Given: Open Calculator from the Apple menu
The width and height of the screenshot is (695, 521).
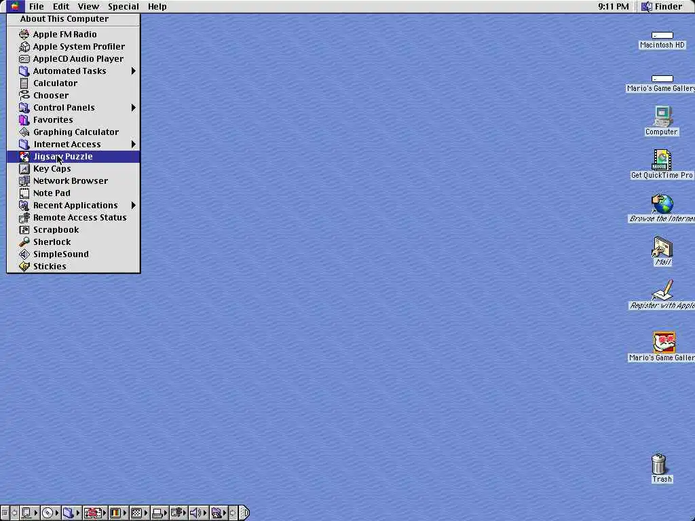Looking at the screenshot, I should pyautogui.click(x=73, y=83).
